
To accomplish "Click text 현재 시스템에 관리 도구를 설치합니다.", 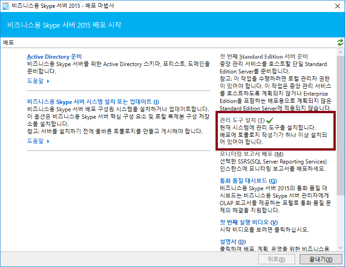I will [268, 127].
